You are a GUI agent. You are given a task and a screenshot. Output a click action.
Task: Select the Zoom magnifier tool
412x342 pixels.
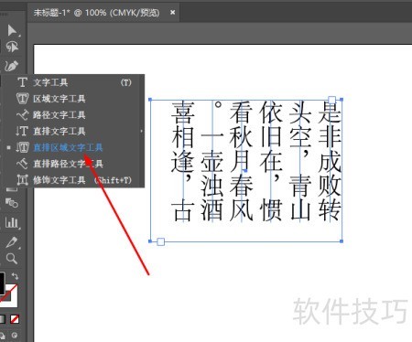coord(12,259)
